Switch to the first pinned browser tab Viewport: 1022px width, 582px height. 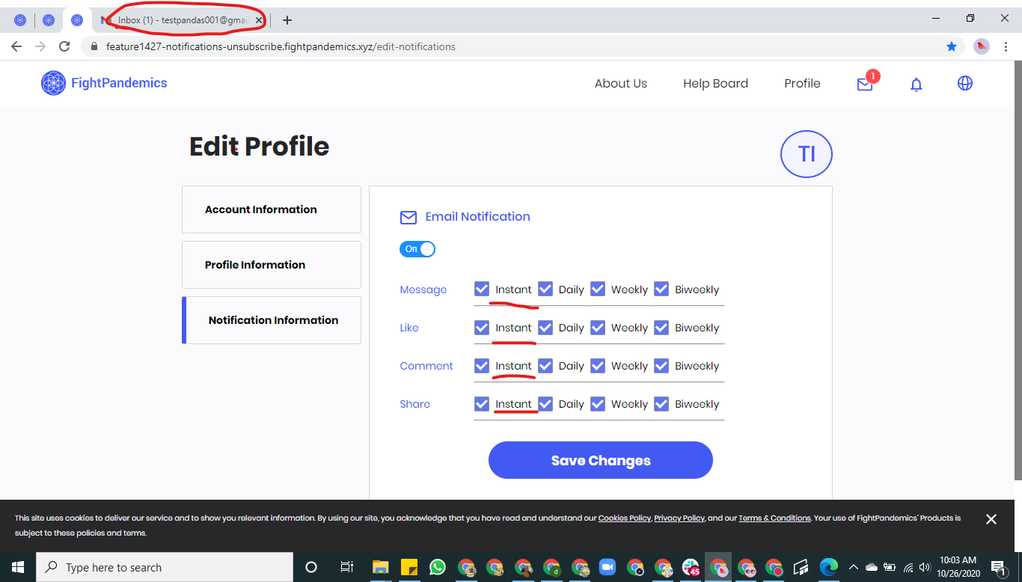coord(20,20)
